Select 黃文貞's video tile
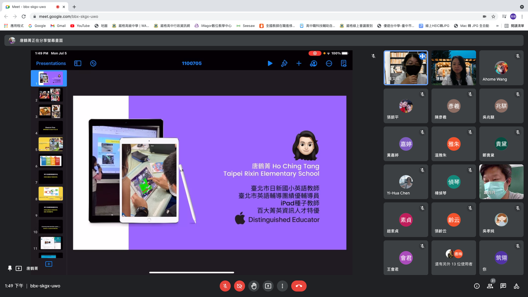The image size is (528, 297). [406, 68]
